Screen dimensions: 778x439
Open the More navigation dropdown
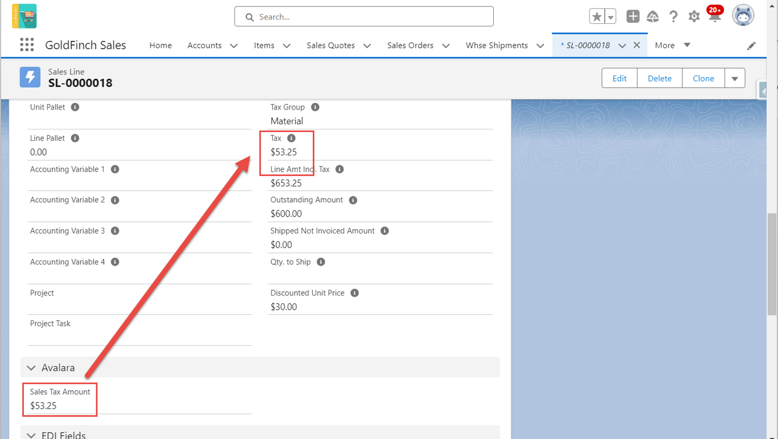(x=673, y=45)
